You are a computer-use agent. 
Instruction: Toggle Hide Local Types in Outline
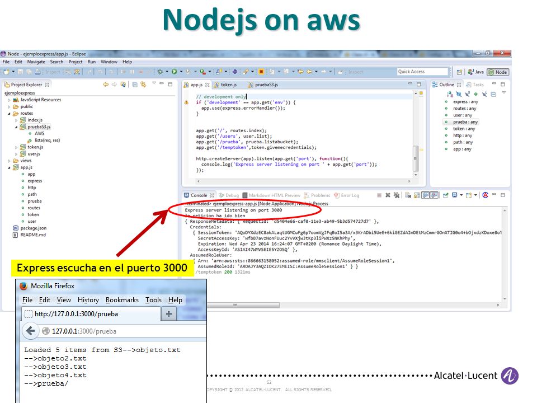[484, 94]
